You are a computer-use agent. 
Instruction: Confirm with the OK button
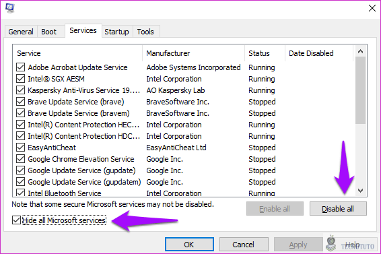(x=189, y=245)
